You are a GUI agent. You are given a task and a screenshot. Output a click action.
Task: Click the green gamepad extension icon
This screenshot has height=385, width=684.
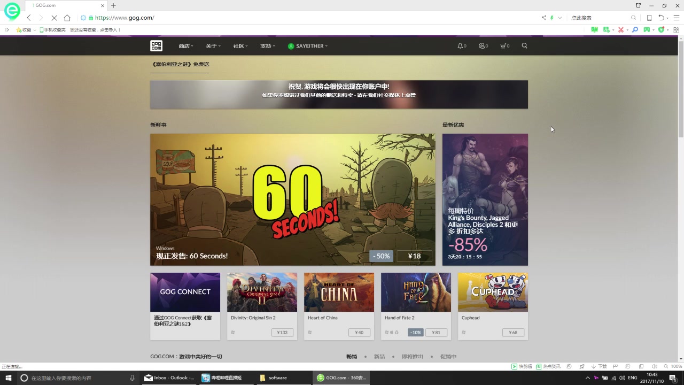pos(647,30)
